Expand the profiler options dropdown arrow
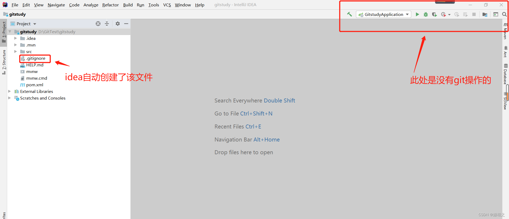The image size is (509, 219). click(449, 15)
